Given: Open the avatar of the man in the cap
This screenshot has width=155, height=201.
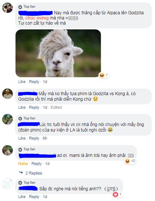Looking at the screenshot, I should (x=7, y=94).
